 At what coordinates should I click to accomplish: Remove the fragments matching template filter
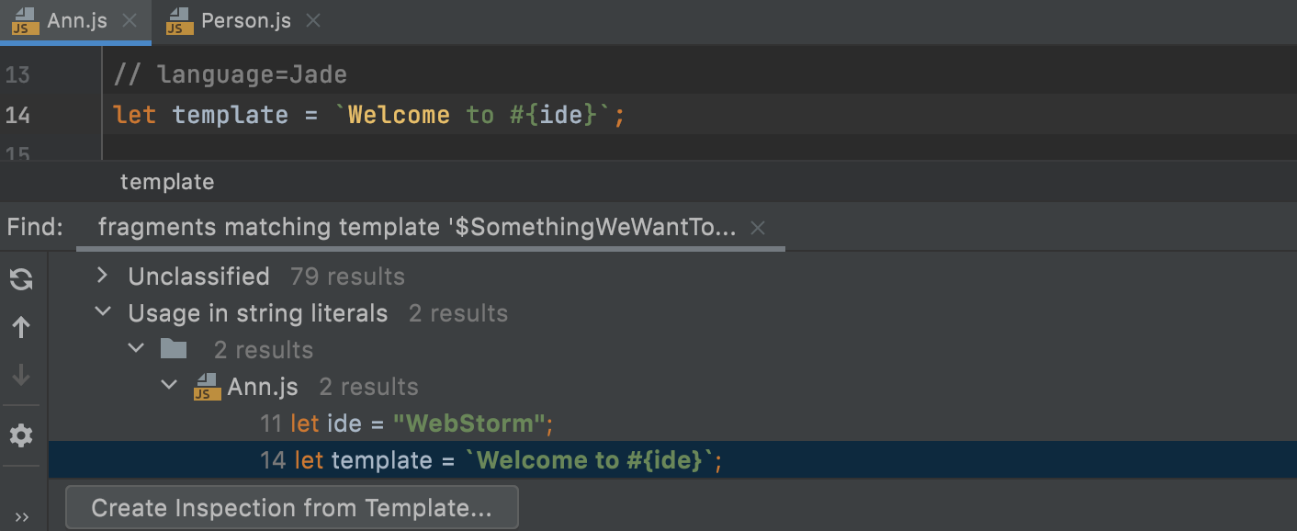click(x=758, y=227)
